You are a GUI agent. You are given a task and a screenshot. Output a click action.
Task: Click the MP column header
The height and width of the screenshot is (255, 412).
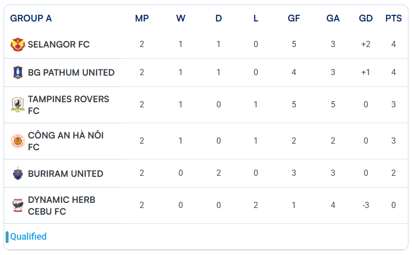tap(142, 18)
